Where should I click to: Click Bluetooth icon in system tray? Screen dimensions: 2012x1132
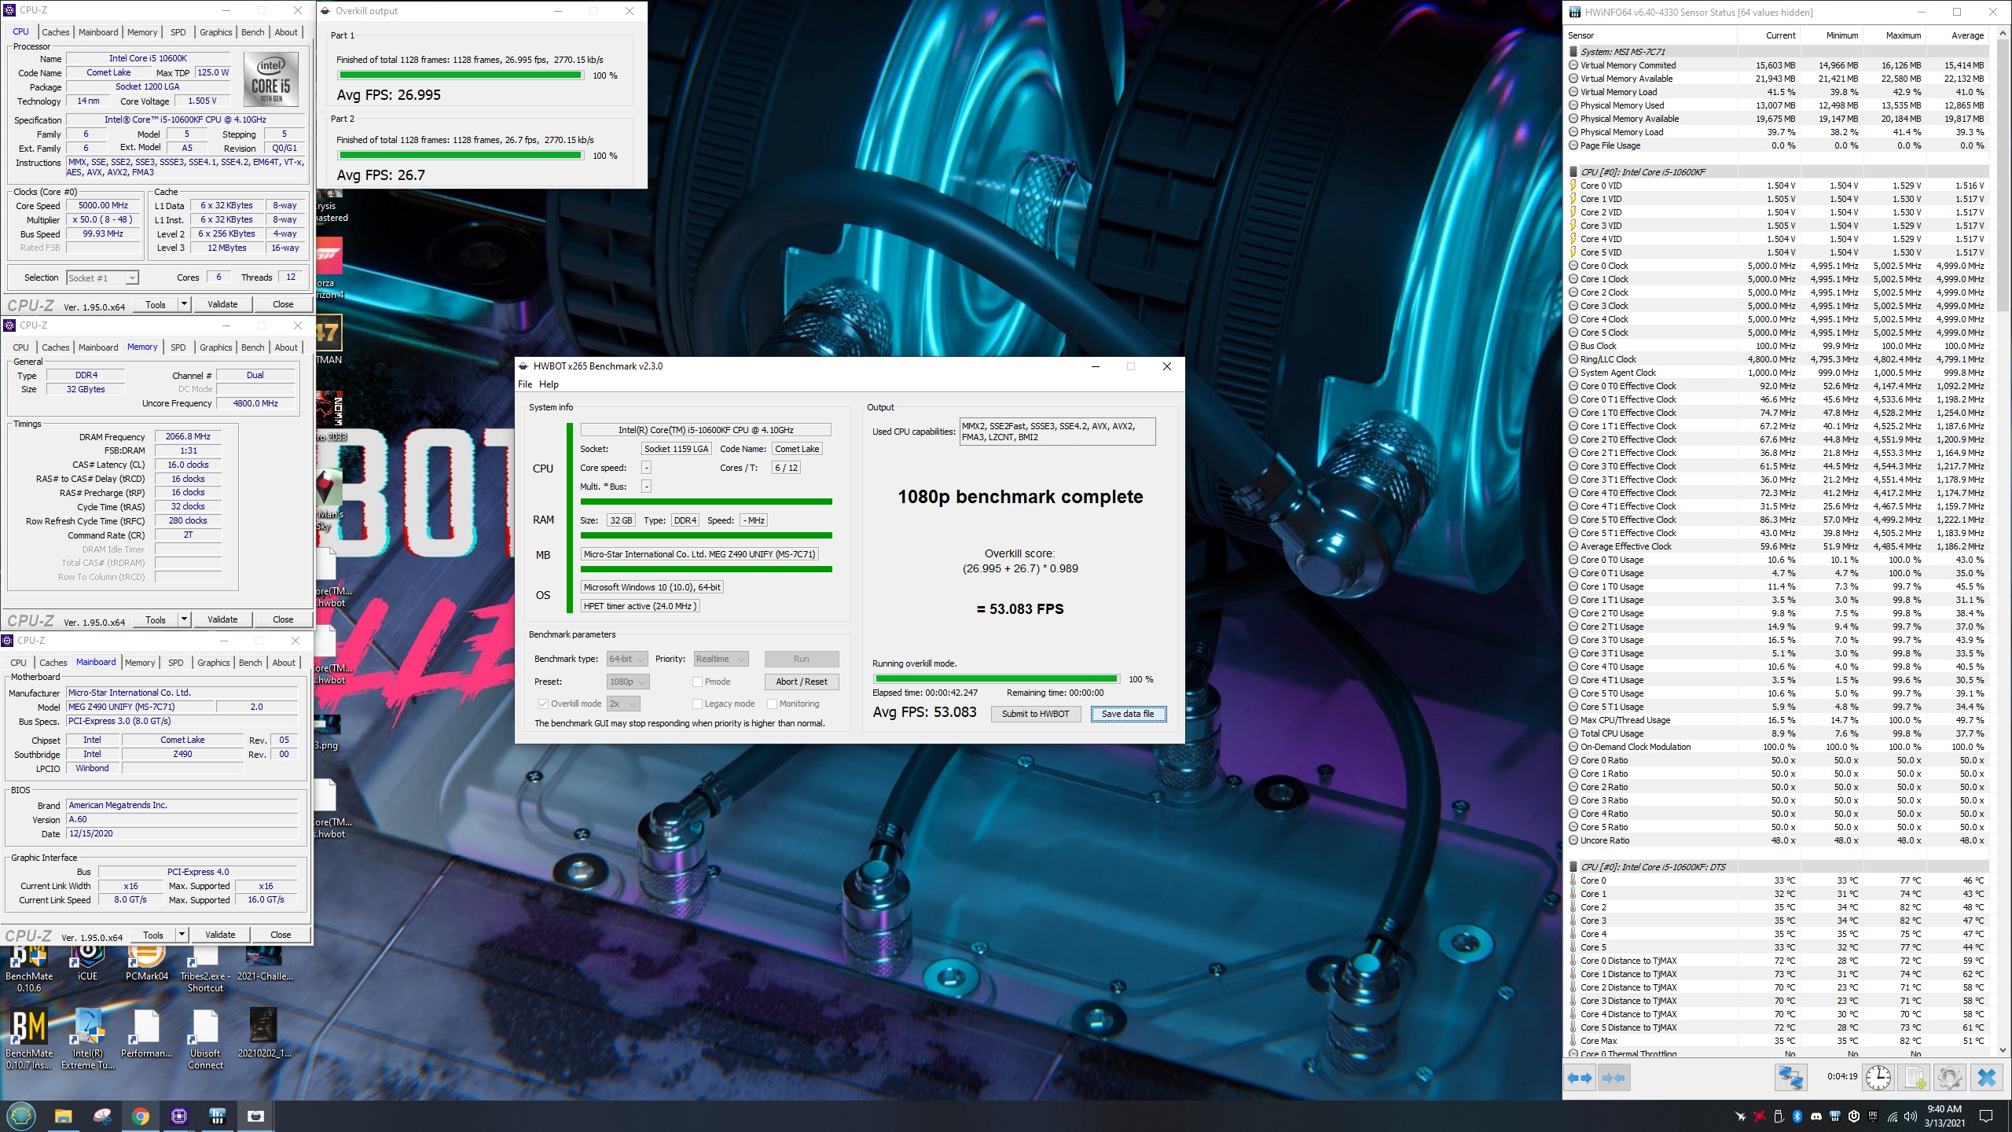(1797, 1117)
